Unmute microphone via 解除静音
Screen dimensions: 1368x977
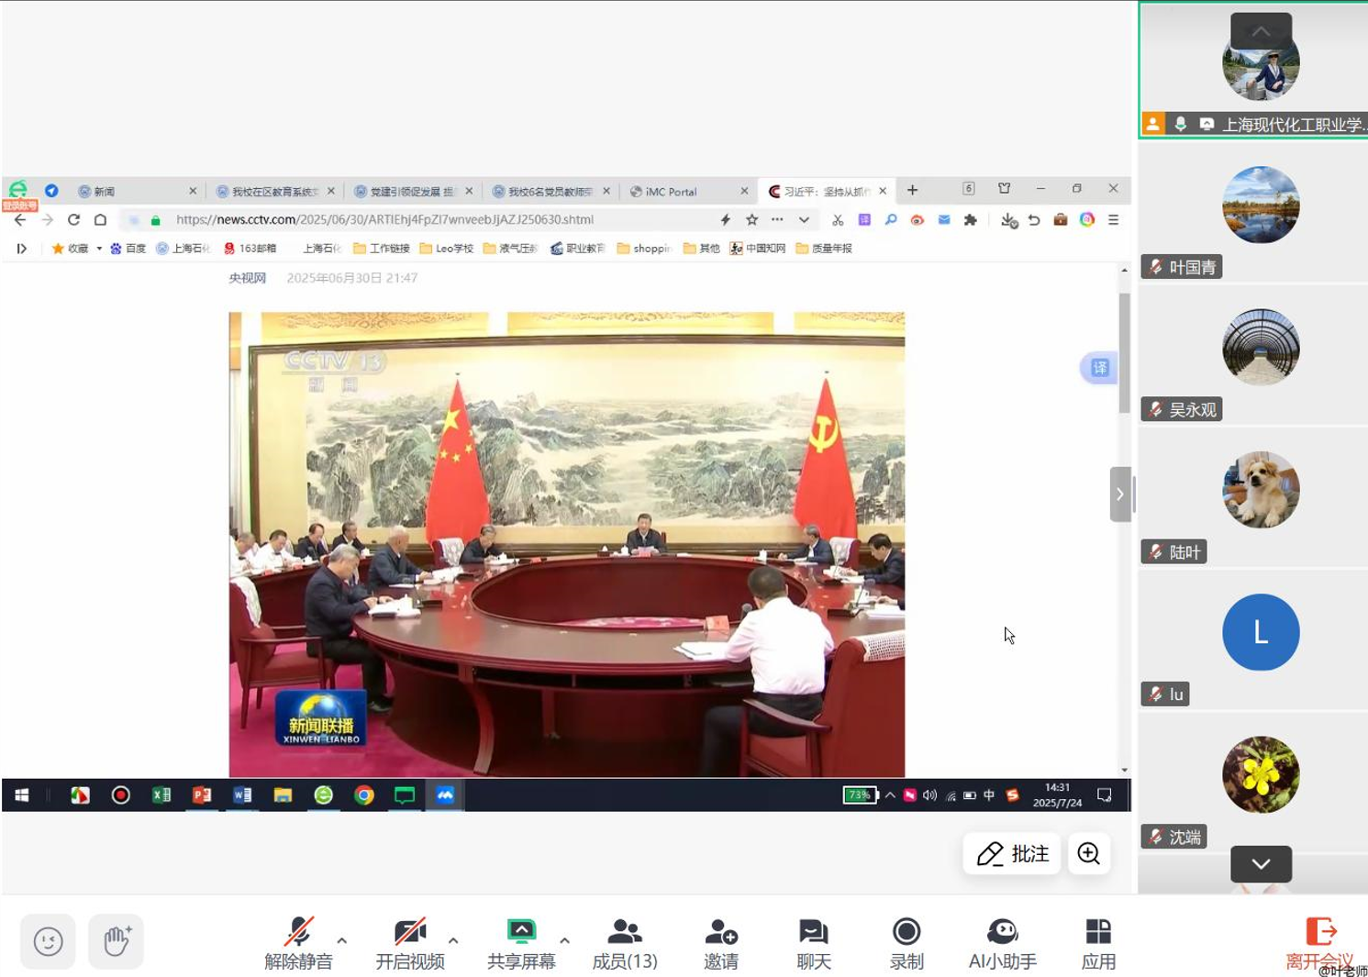click(298, 943)
